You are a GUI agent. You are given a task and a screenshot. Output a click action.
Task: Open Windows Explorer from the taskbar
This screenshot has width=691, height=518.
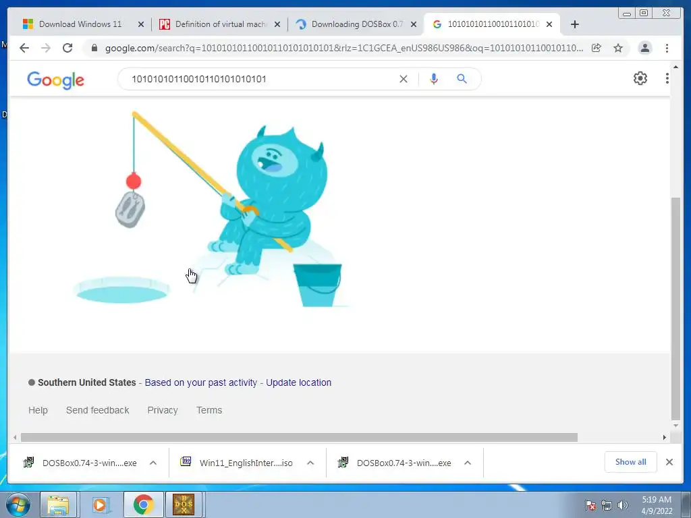(x=58, y=505)
